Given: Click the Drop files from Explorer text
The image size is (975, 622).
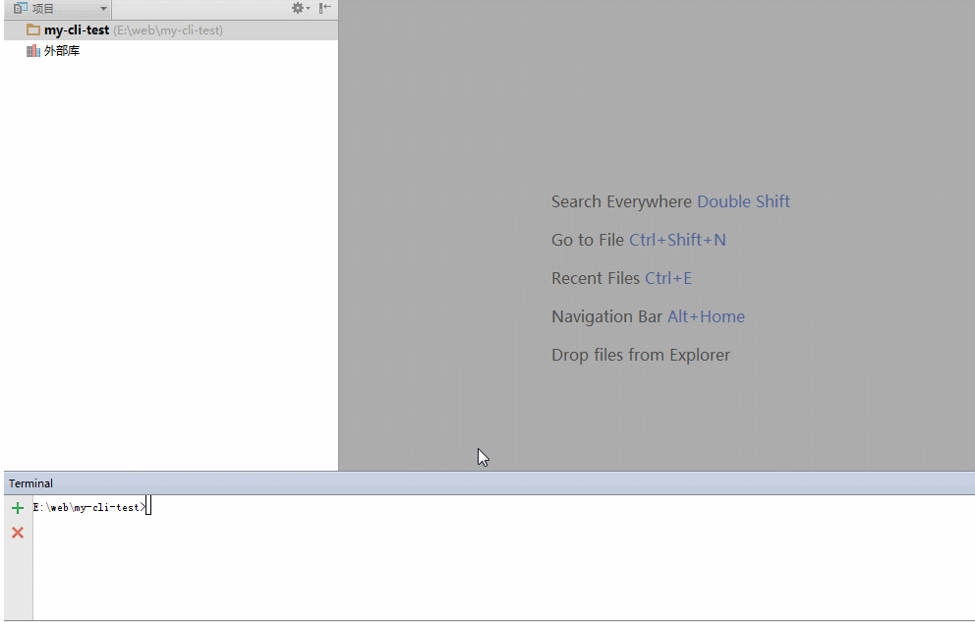Looking at the screenshot, I should click(x=641, y=355).
